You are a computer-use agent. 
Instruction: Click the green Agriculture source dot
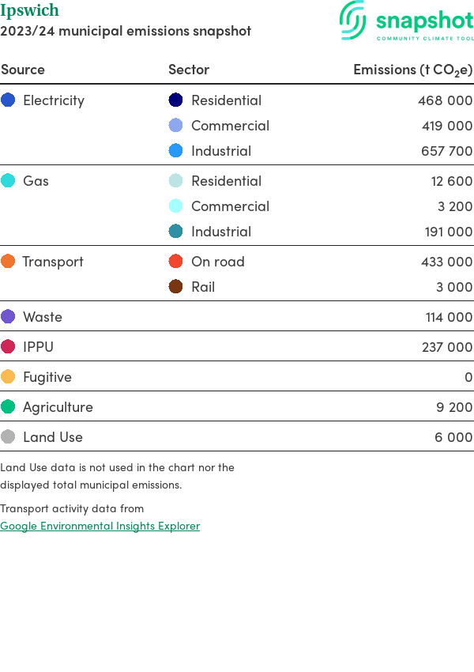tap(8, 407)
